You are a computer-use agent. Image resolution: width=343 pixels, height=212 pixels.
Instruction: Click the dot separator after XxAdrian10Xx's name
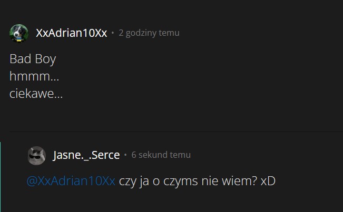click(113, 33)
